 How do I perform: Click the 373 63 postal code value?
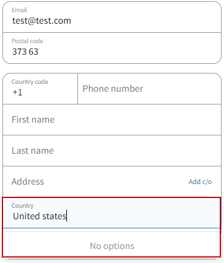point(25,52)
